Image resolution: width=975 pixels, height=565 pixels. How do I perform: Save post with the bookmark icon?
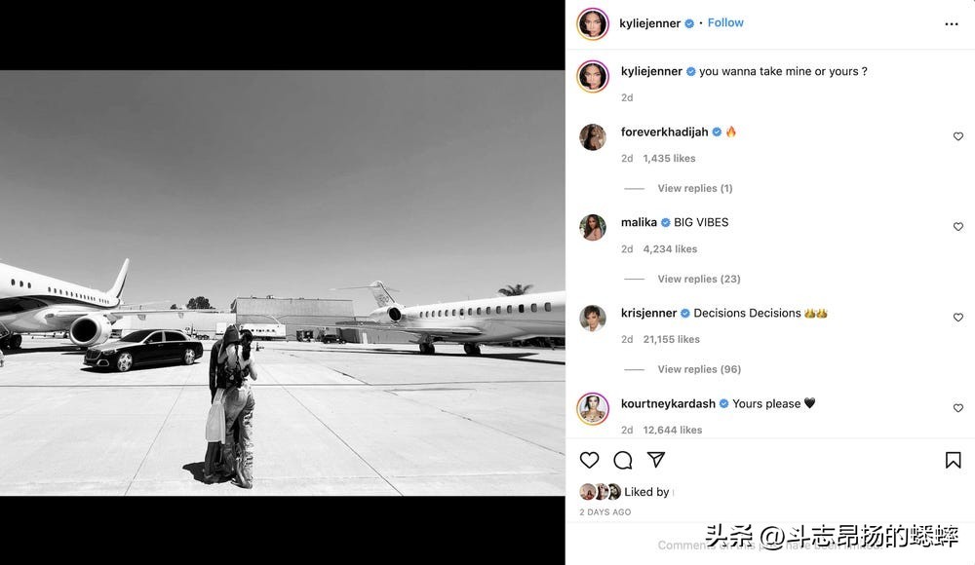(x=953, y=460)
